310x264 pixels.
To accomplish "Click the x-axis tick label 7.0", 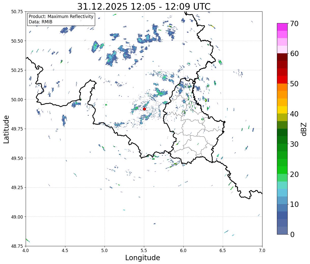I will [x=262, y=251].
